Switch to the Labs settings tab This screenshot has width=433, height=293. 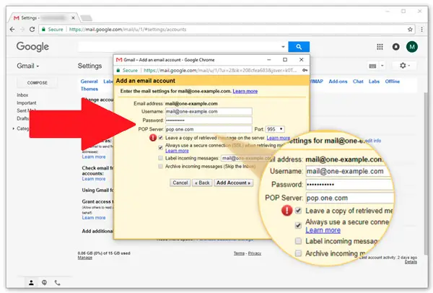coord(374,82)
